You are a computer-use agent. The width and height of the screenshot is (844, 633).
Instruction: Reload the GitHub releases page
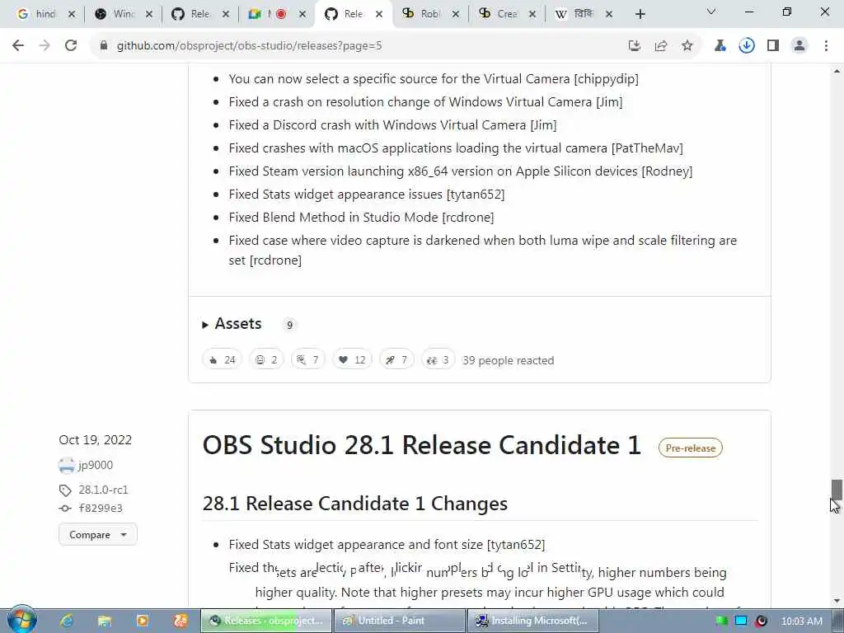point(71,46)
